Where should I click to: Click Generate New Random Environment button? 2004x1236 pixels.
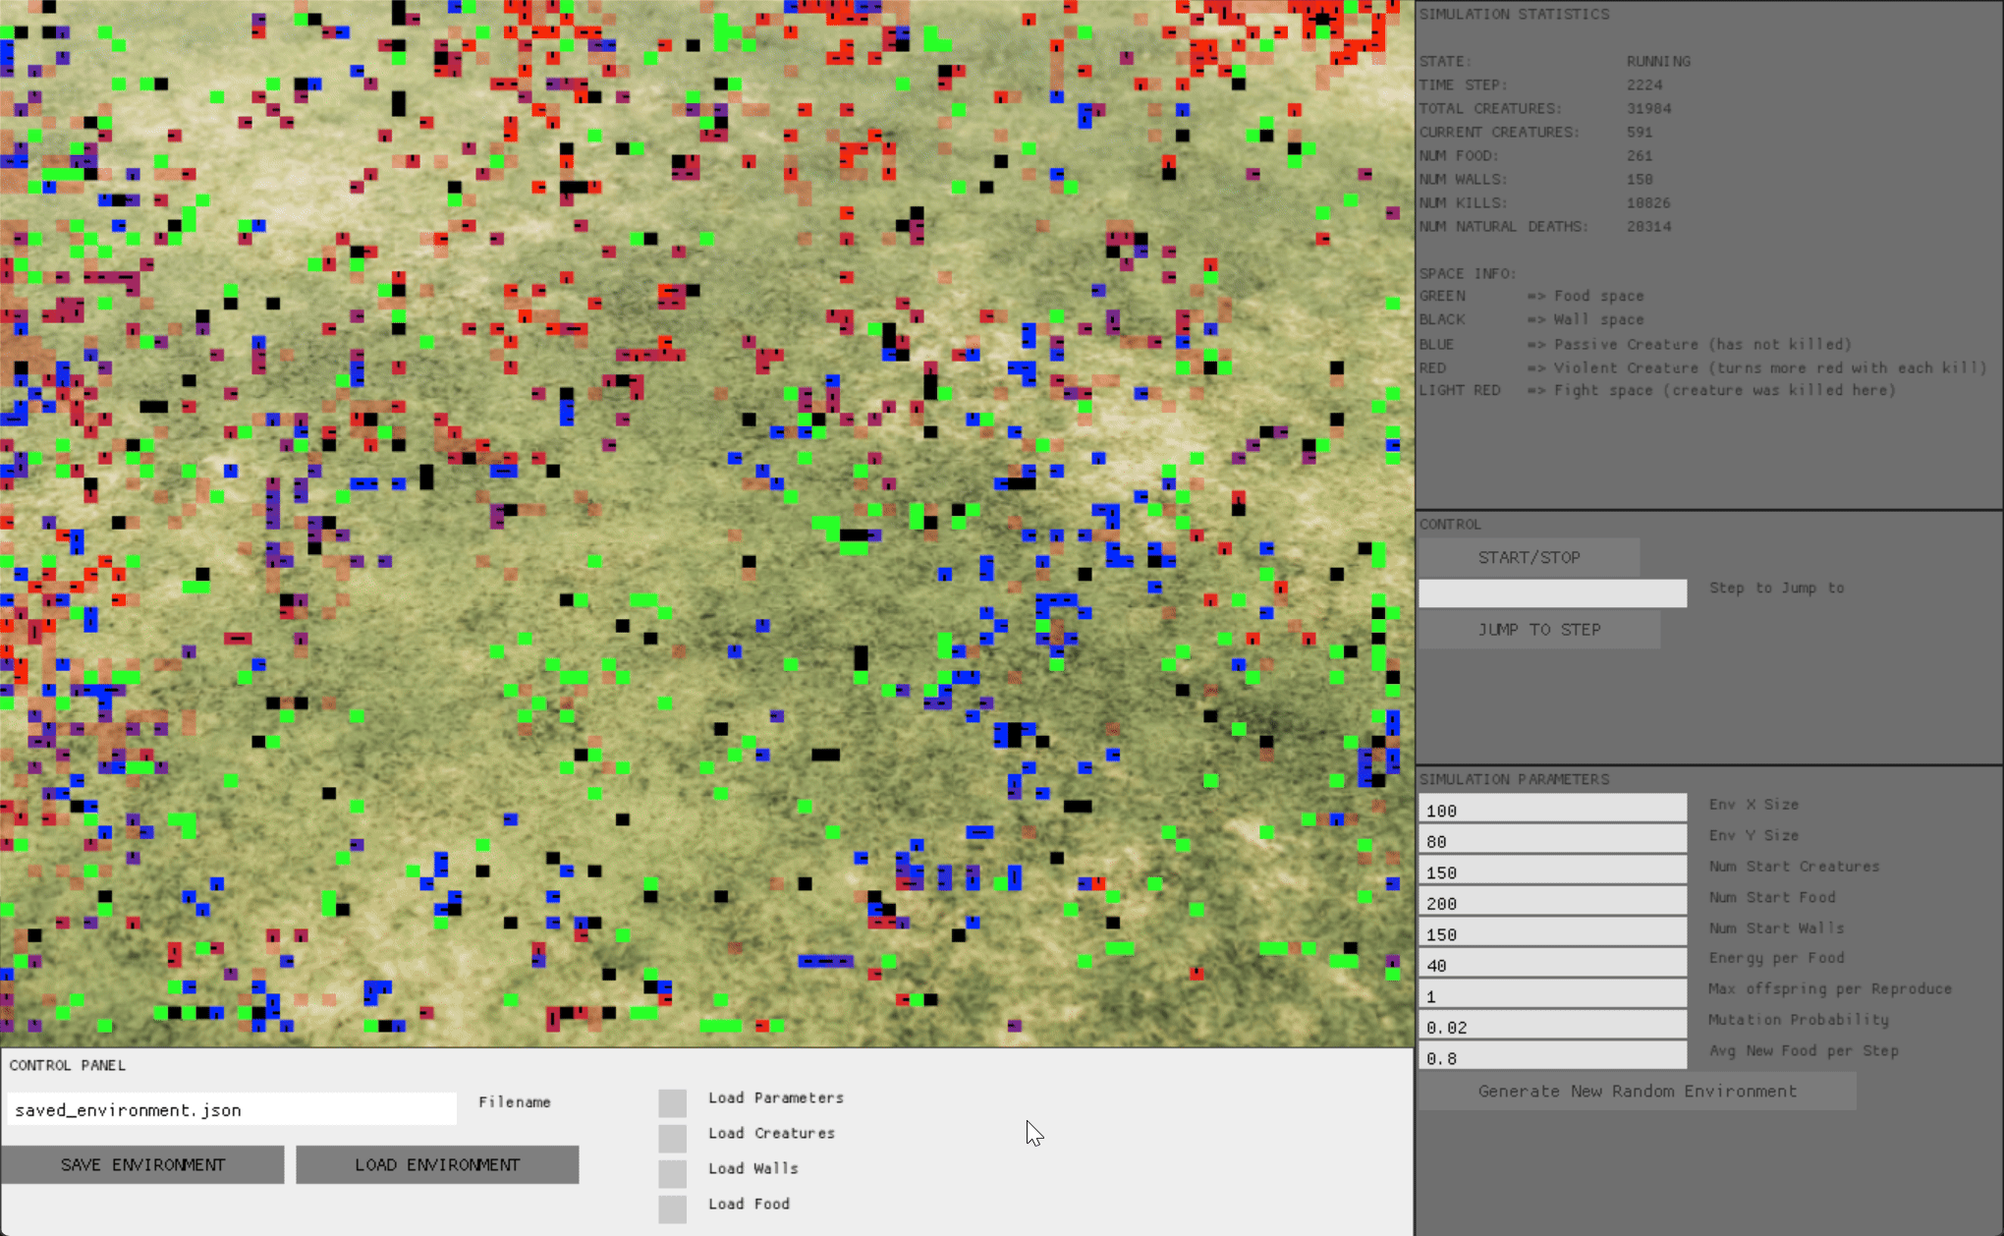point(1637,1091)
